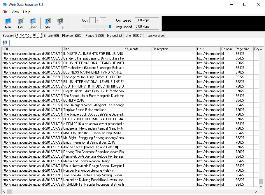Select the Gandeng Kampus Jepang row title
The width and height of the screenshot is (265, 195).
pyautogui.click(x=94, y=58)
